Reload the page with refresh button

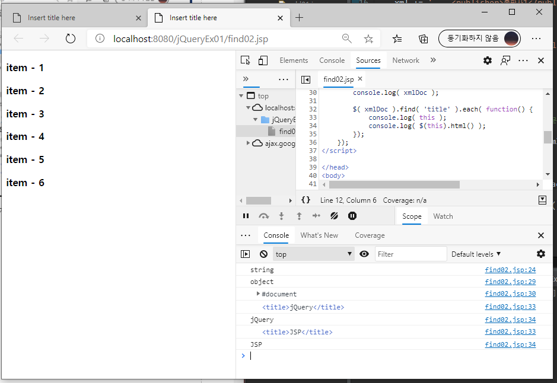(71, 39)
